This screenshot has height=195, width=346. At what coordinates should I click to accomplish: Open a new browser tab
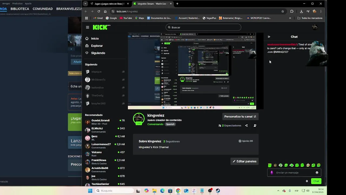point(177,4)
